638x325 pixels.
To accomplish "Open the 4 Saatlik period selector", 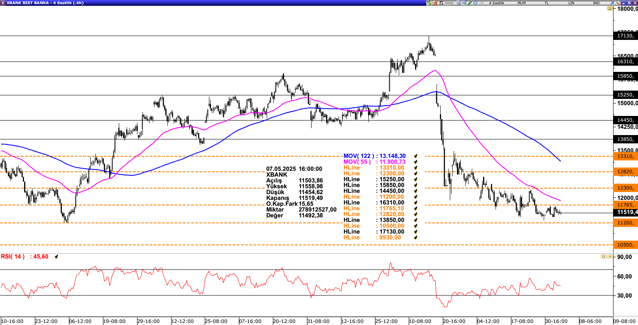I will (496, 3).
